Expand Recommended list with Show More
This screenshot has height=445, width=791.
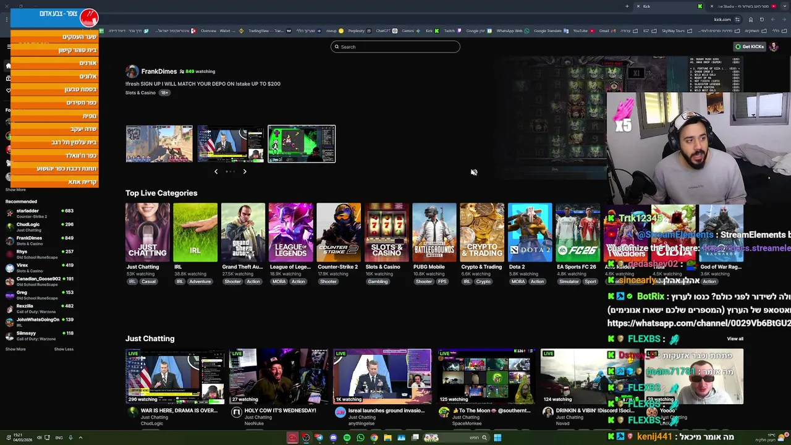coord(15,349)
